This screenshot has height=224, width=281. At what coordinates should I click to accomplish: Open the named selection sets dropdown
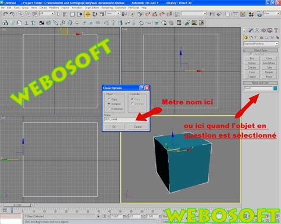(x=194, y=14)
